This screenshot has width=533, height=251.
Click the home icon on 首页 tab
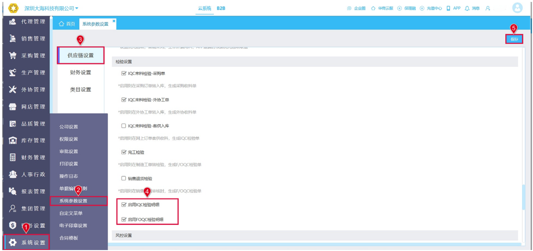[x=62, y=24]
